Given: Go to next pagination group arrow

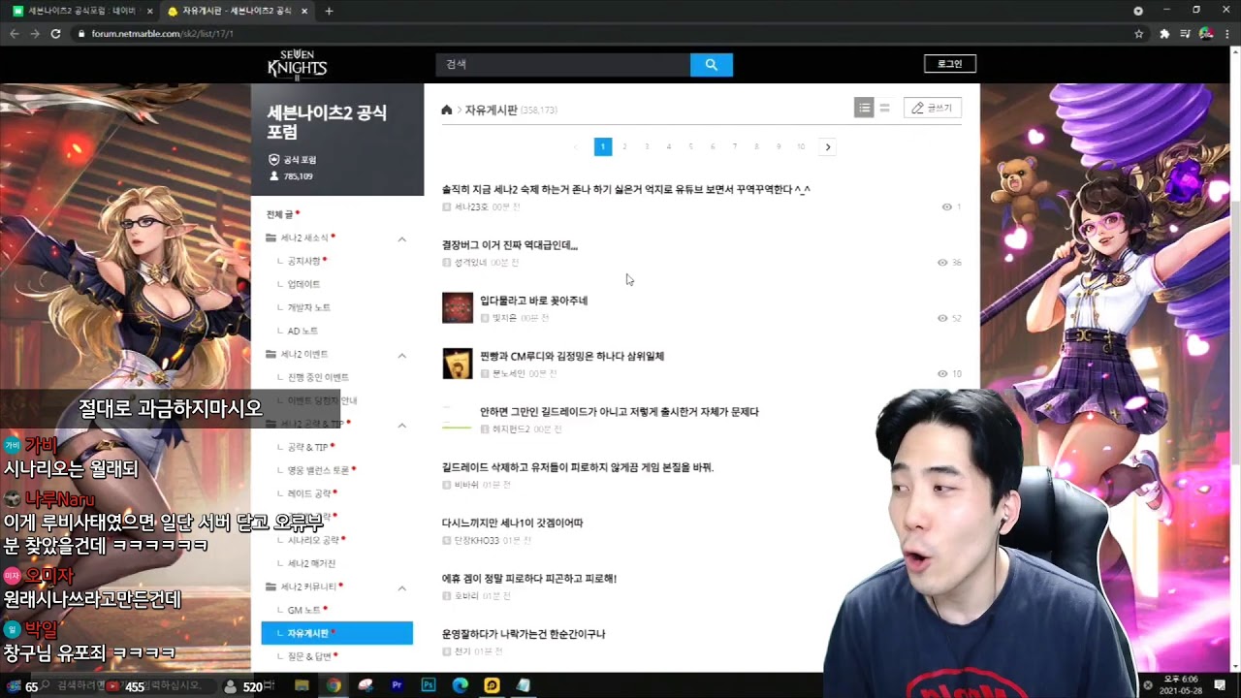Looking at the screenshot, I should [827, 147].
